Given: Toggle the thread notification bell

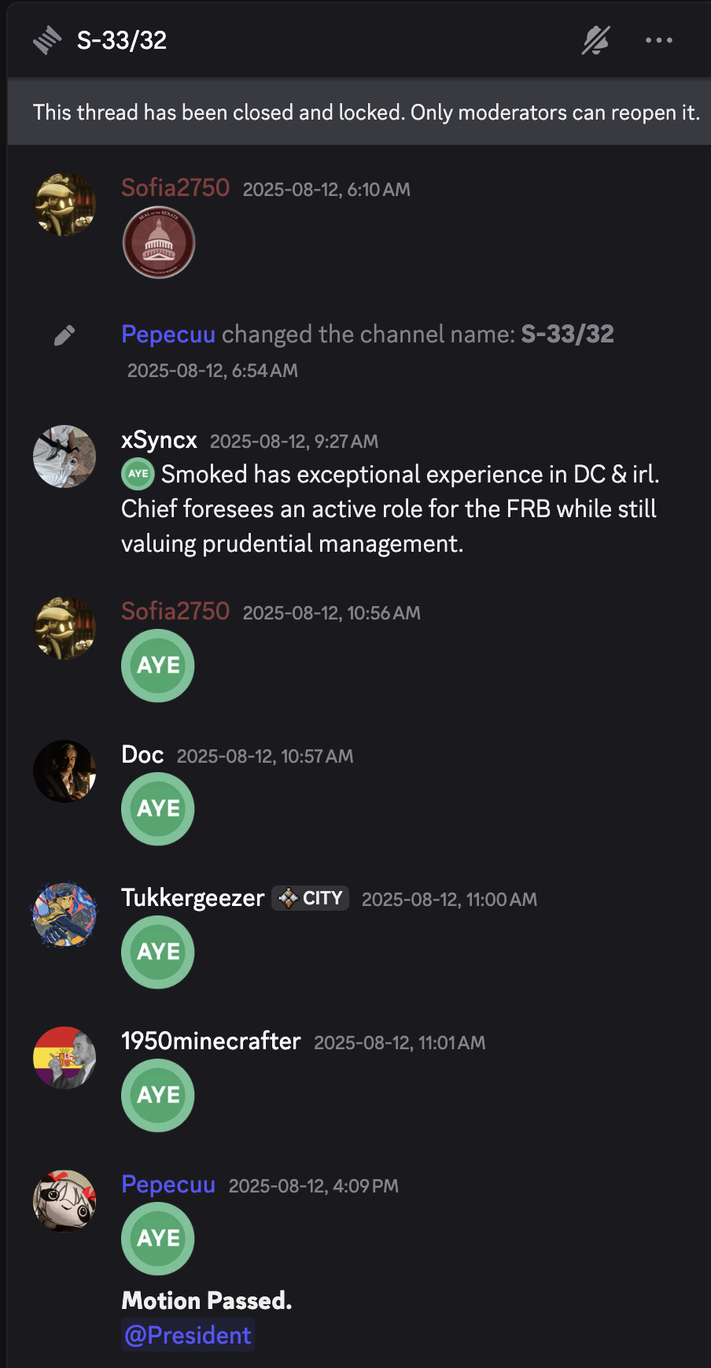Looking at the screenshot, I should click(x=595, y=40).
